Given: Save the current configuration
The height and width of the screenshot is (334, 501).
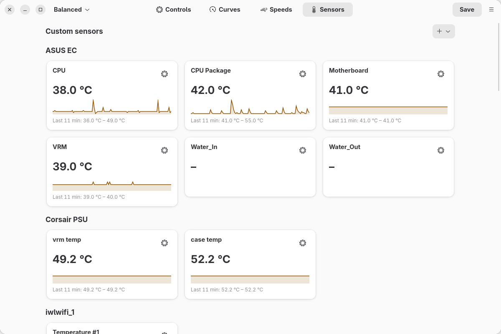Looking at the screenshot, I should pos(467,10).
